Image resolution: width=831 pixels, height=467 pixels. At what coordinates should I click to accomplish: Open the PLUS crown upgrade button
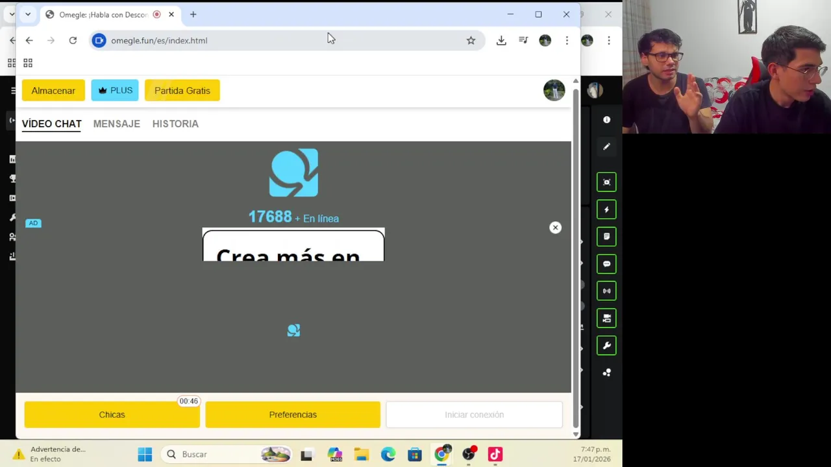pos(115,91)
